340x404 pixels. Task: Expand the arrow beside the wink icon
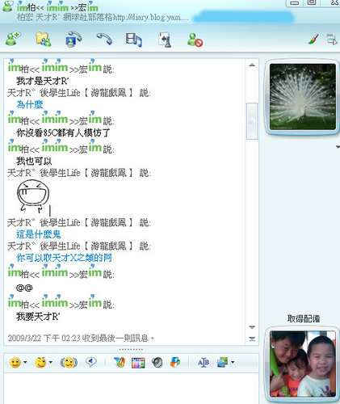51,362
